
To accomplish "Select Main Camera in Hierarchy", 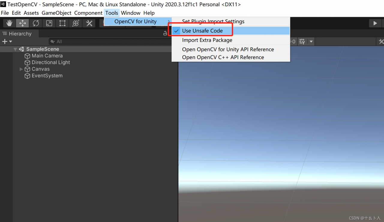I will click(47, 56).
